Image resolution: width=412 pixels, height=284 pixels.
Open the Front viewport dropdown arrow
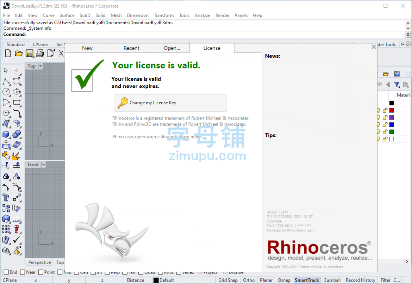(x=43, y=165)
